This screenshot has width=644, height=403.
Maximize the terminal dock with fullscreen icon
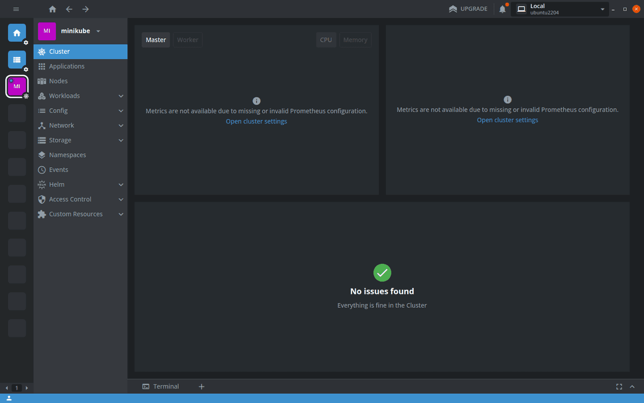619,387
